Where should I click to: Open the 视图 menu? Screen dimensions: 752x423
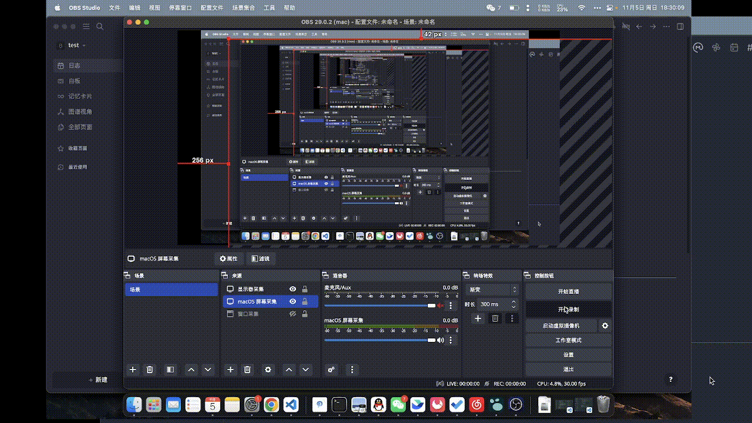(155, 8)
